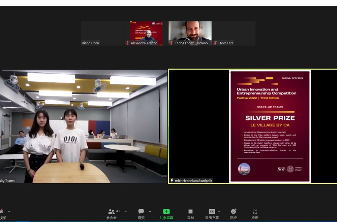Image resolution: width=337 pixels, height=222 pixels.
Task: Open the Apps panel (应用)
Action: 255,214
